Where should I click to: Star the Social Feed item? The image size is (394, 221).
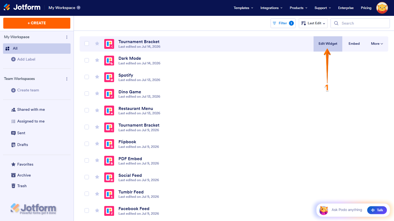[97, 177]
